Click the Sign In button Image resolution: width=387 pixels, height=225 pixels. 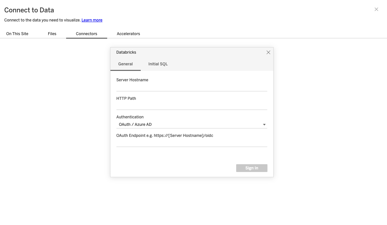click(x=251, y=168)
